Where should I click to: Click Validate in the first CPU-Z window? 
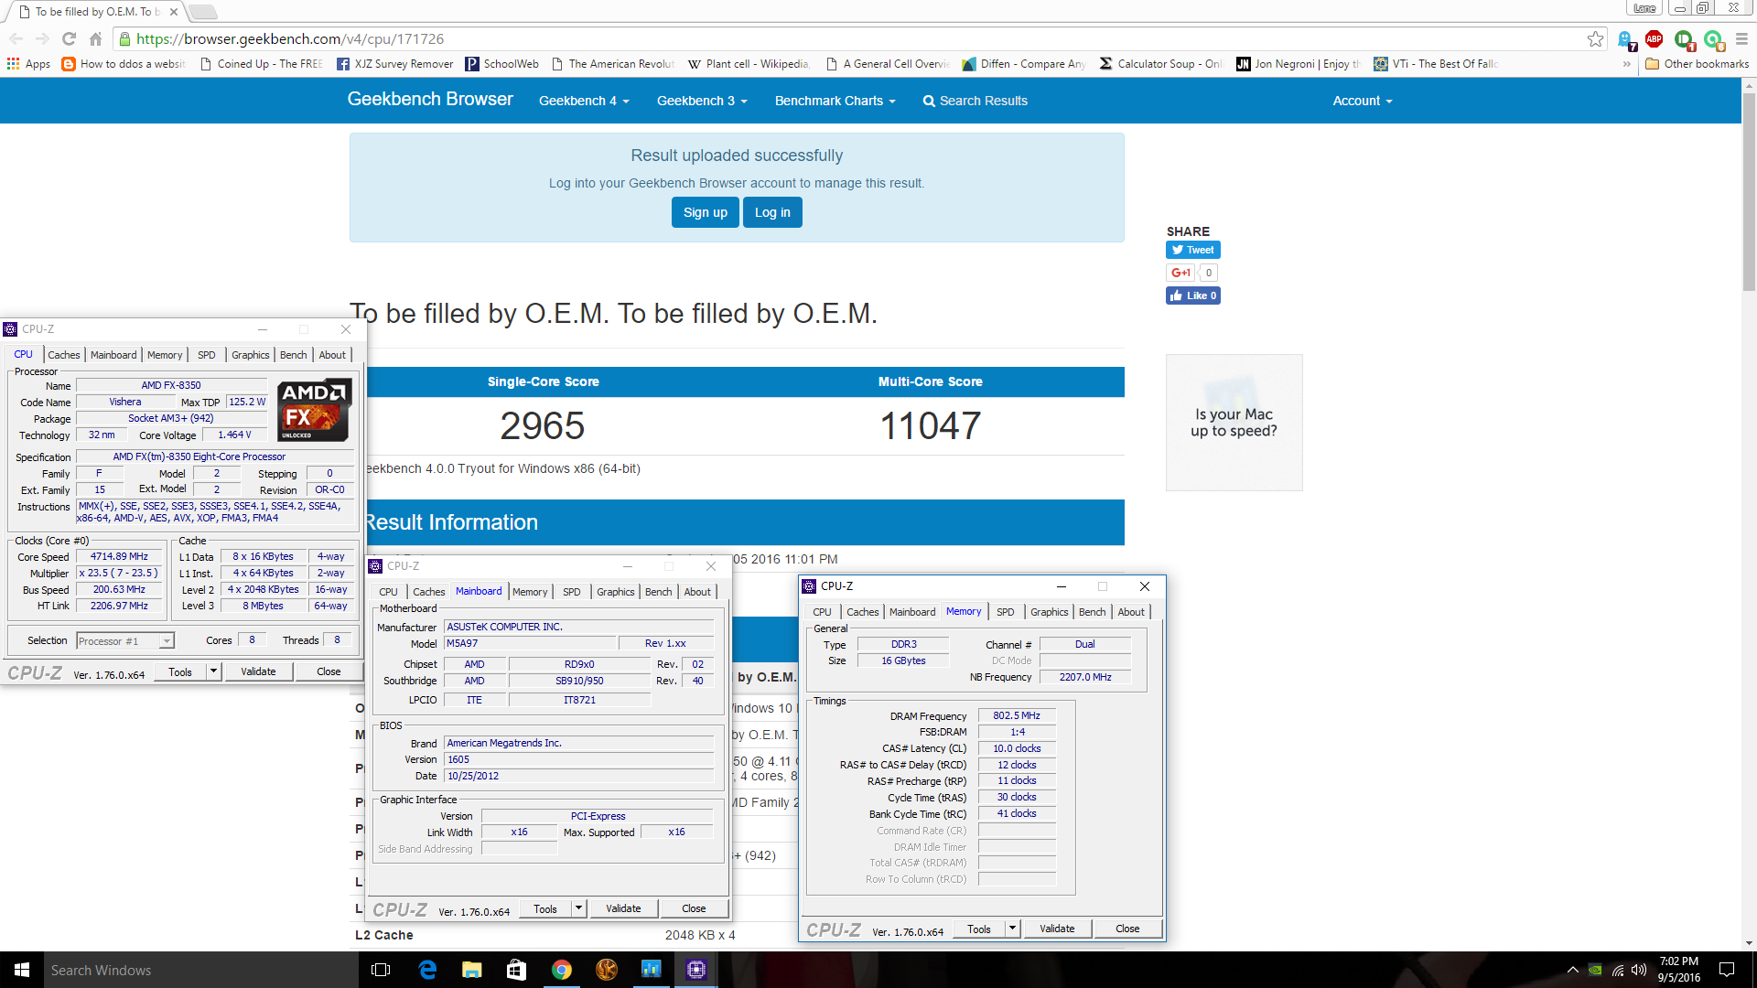(x=258, y=671)
